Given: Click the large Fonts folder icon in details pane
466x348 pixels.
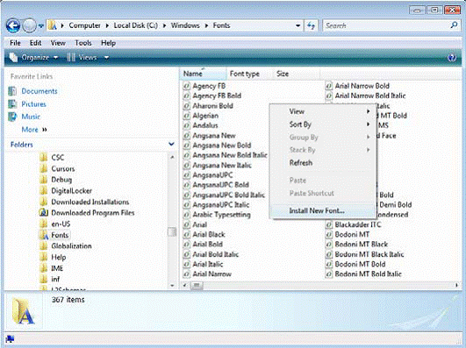Looking at the screenshot, I should (x=24, y=311).
